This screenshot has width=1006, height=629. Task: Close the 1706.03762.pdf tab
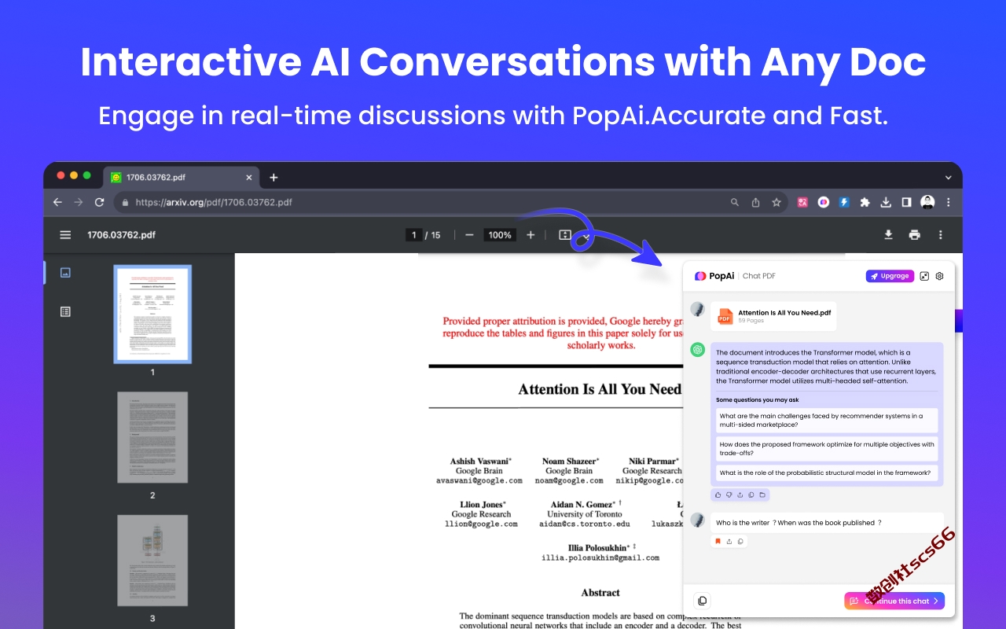pyautogui.click(x=247, y=178)
